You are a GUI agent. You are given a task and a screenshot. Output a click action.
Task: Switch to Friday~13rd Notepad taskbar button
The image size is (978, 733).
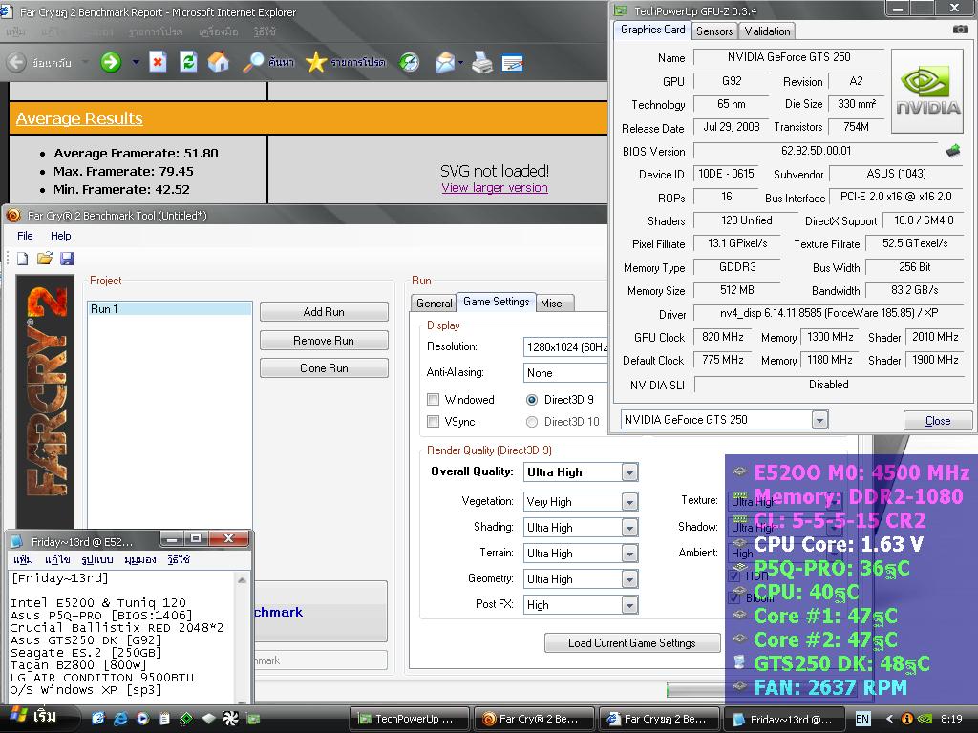click(783, 719)
